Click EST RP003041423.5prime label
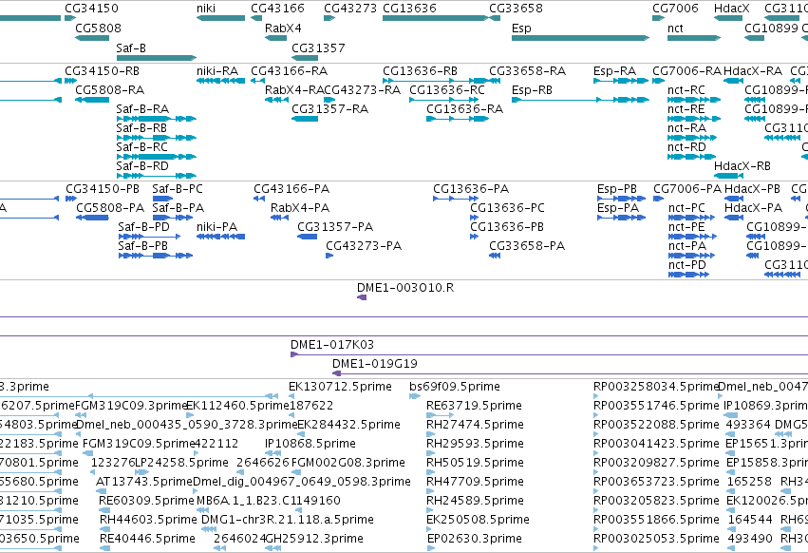This screenshot has width=808, height=553. click(x=656, y=444)
